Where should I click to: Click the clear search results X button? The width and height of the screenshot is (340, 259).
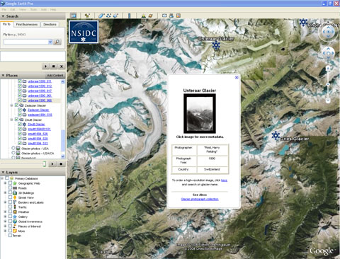62,67
